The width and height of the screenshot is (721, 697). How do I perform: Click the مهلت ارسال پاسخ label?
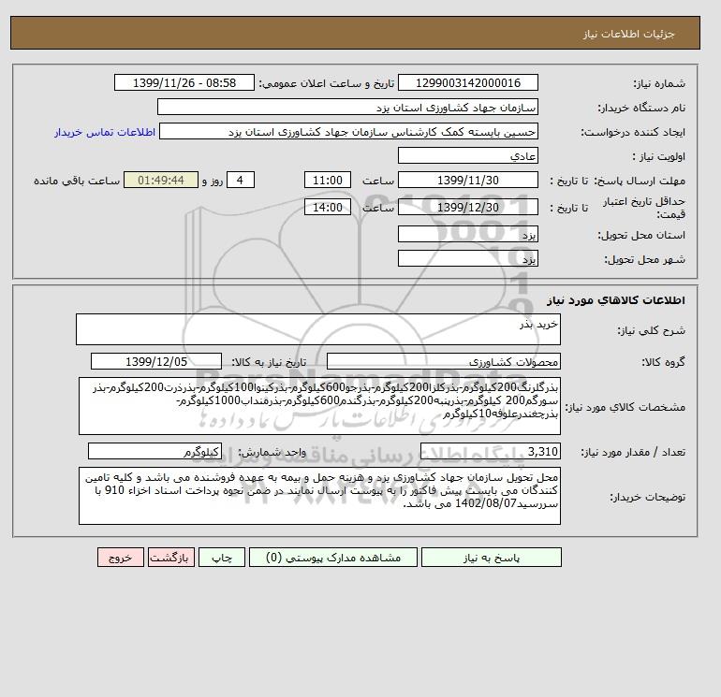(x=640, y=181)
